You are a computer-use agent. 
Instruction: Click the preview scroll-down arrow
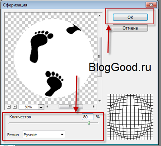click(99, 101)
